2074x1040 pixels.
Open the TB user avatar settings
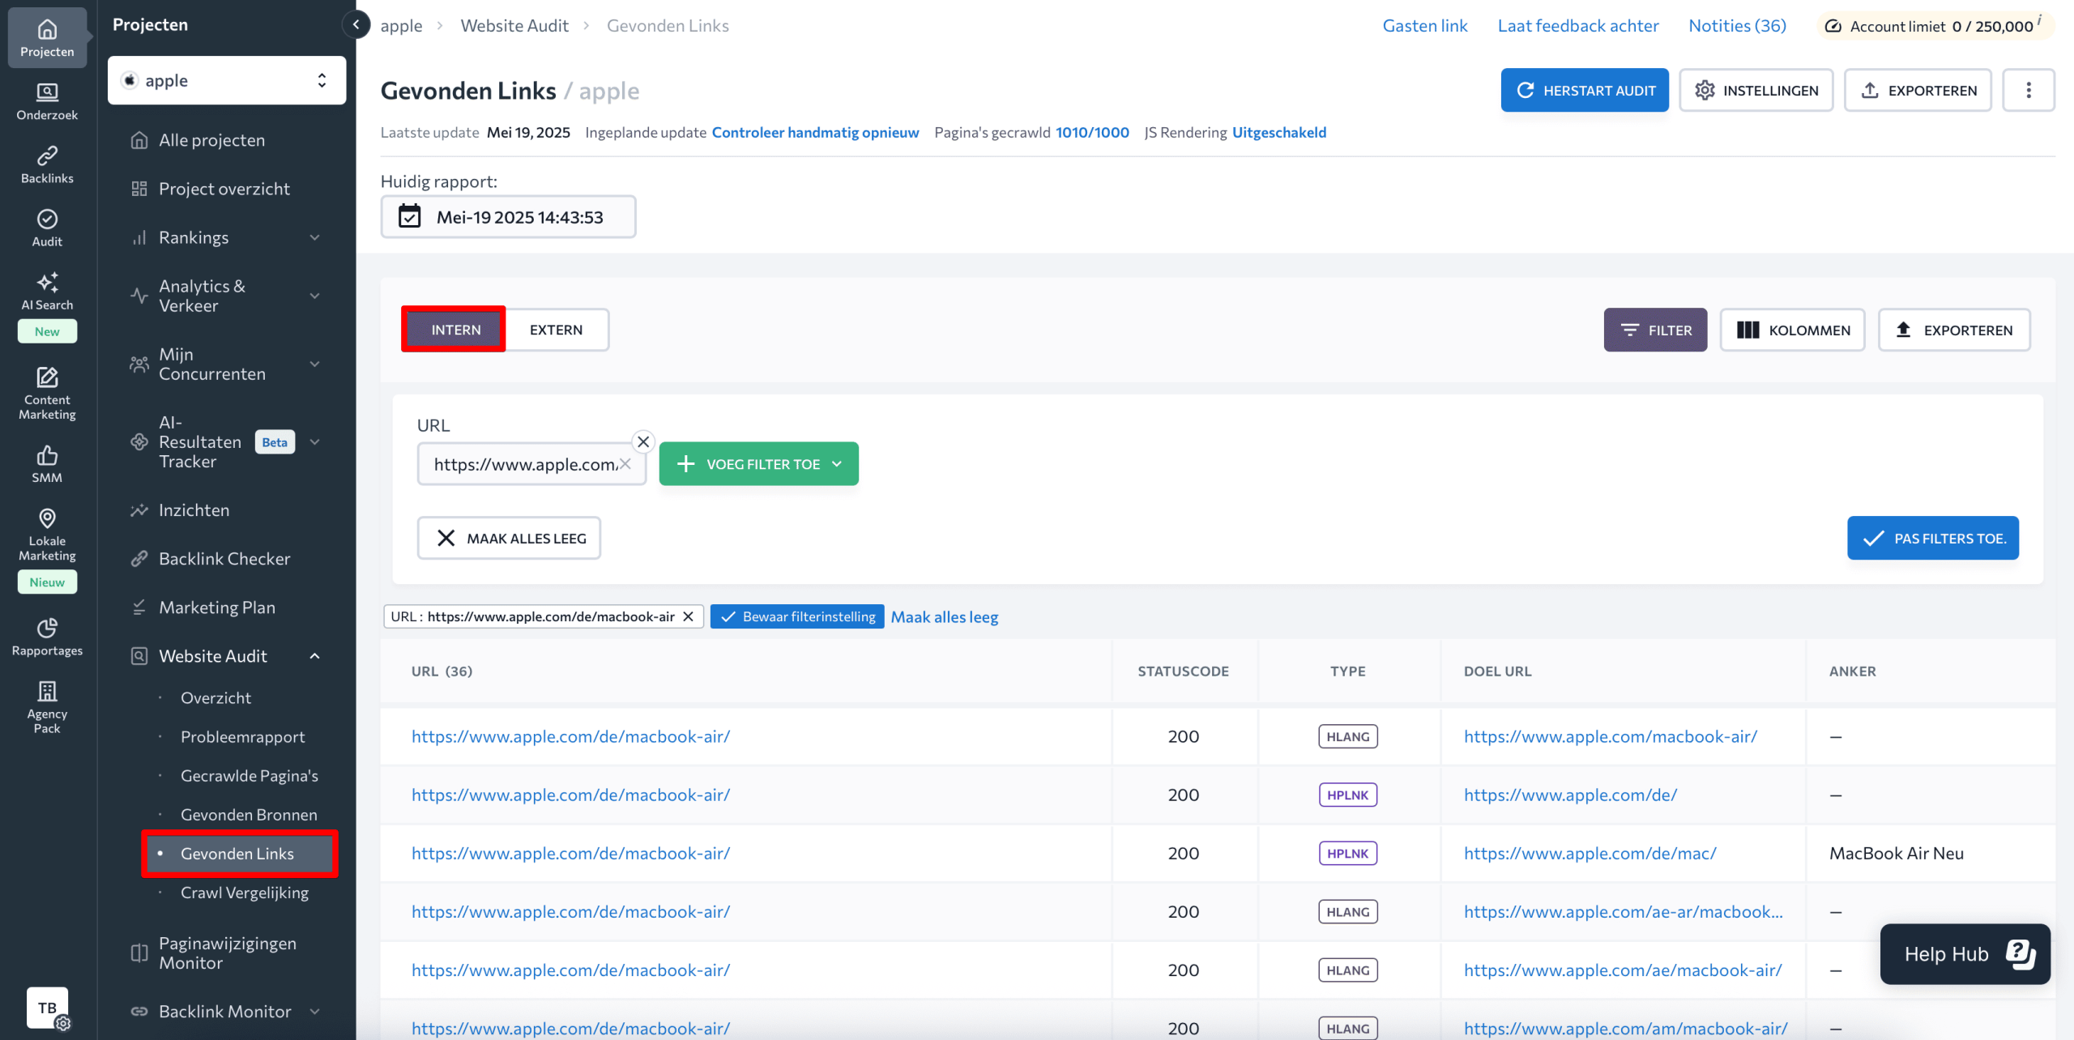click(x=48, y=1008)
